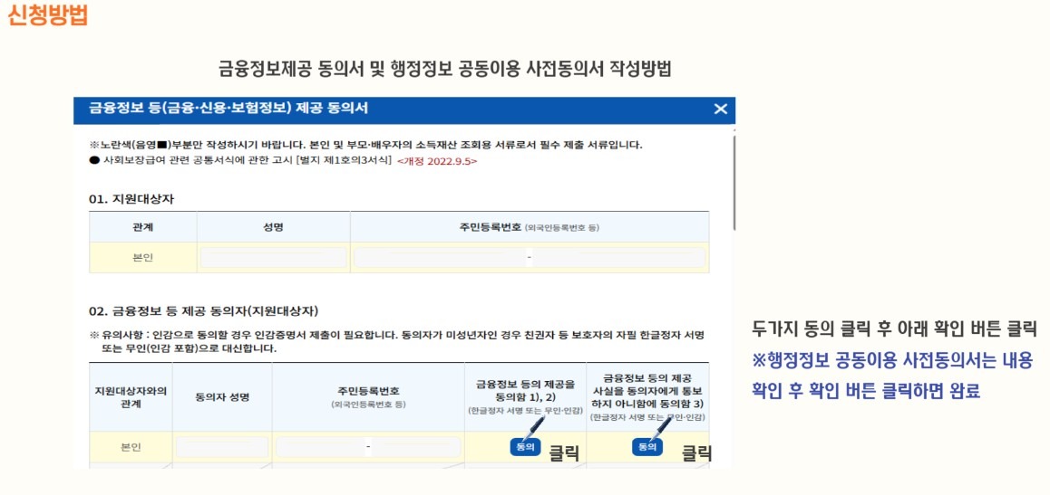This screenshot has height=495, width=1050.
Task: Click the slide title 금융정보제공 동의서 및 행정정보 공동이용 사전동의서 작성방법
Action: point(444,68)
